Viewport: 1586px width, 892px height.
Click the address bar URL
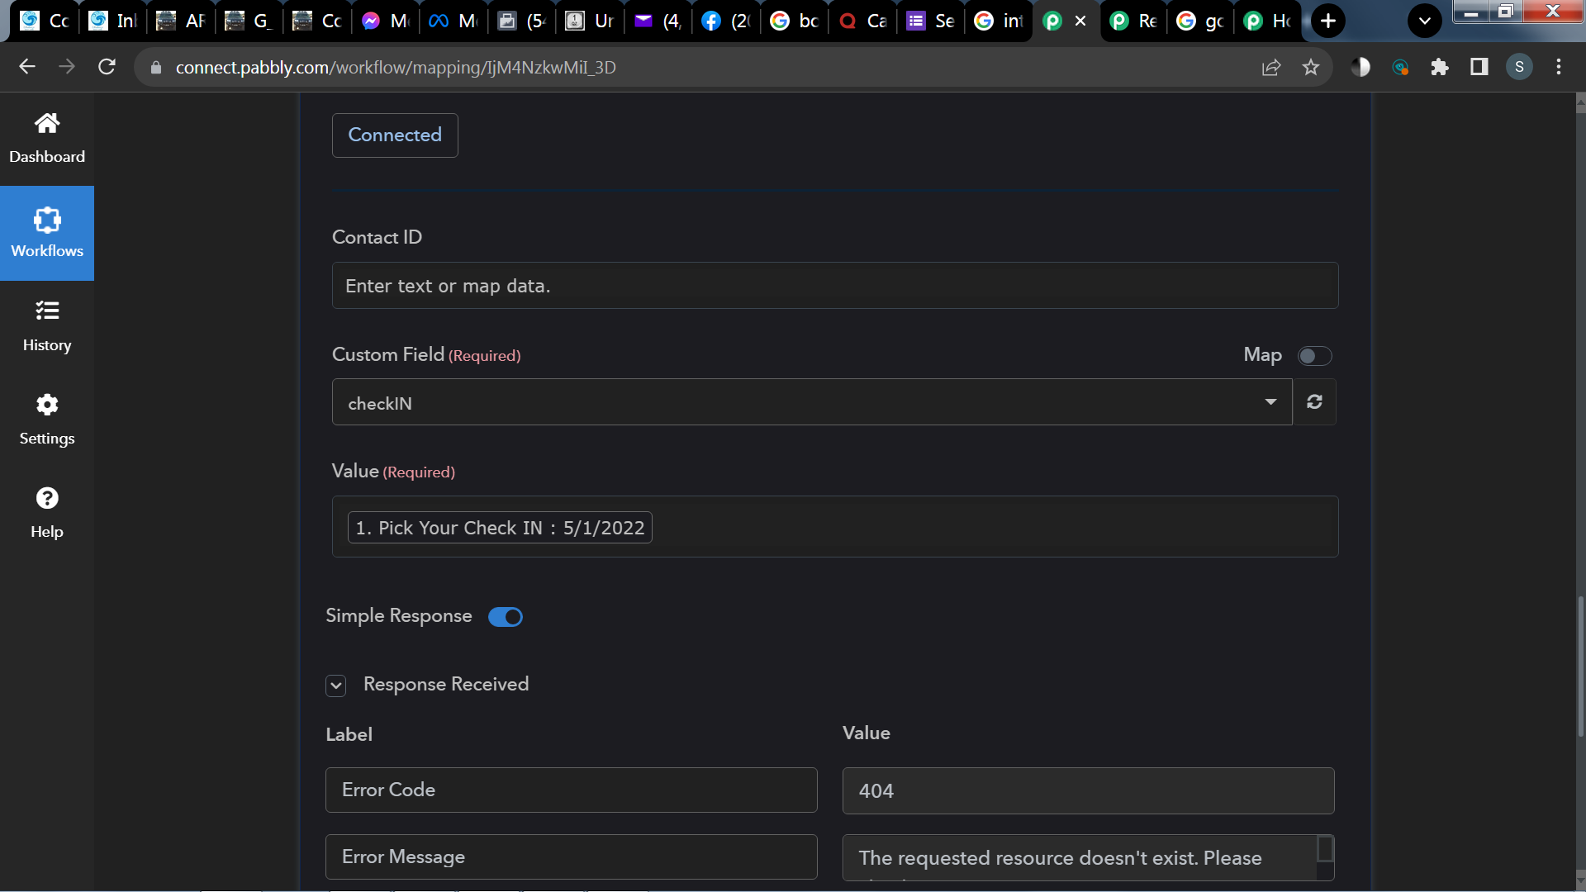pyautogui.click(x=396, y=67)
